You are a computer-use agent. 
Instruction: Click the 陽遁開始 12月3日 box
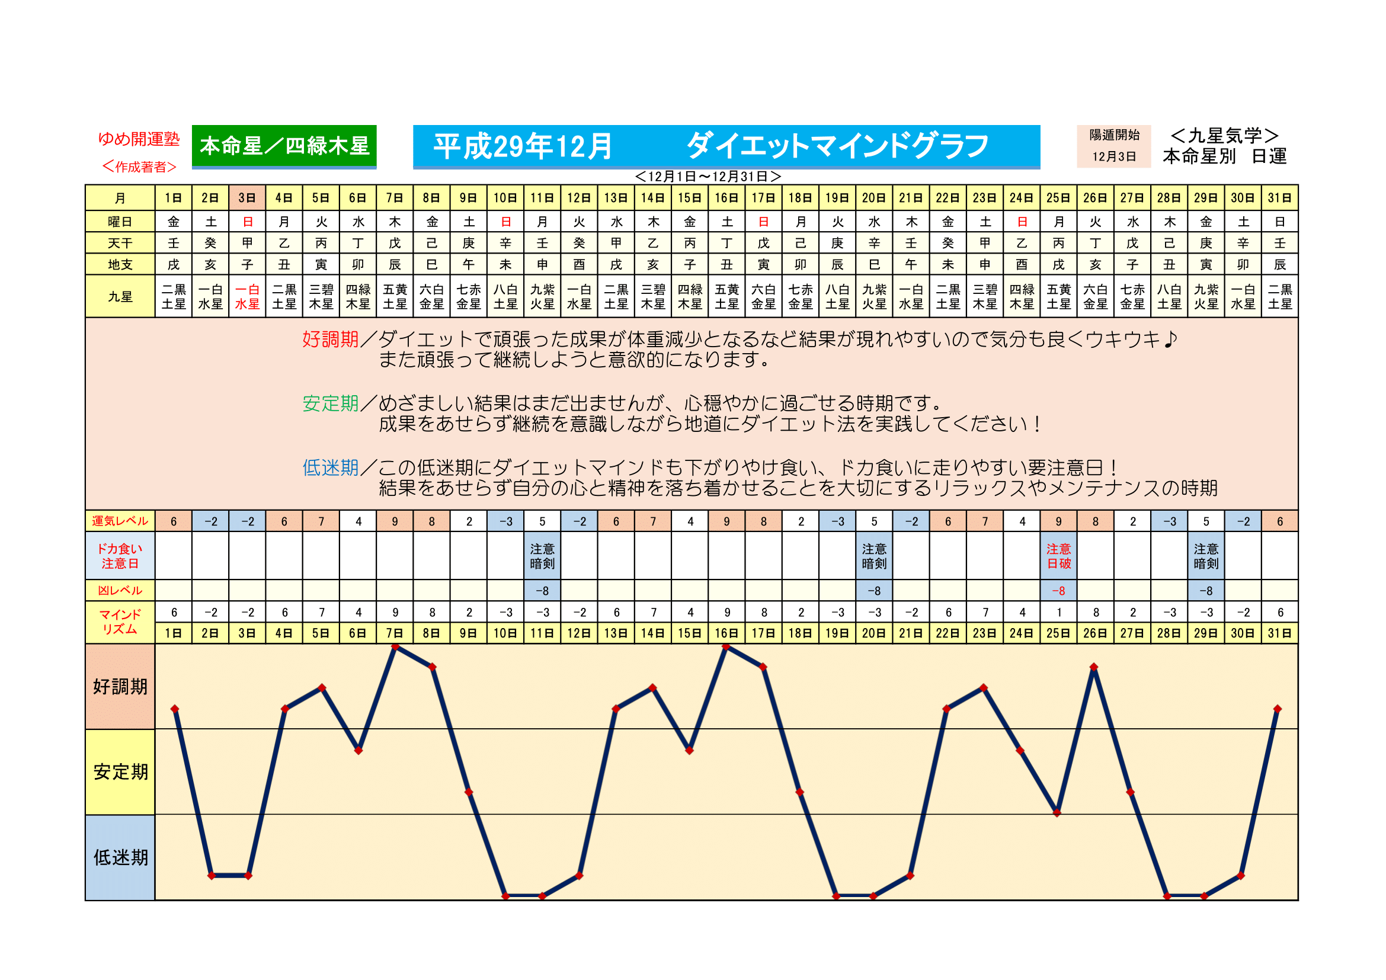click(1114, 146)
